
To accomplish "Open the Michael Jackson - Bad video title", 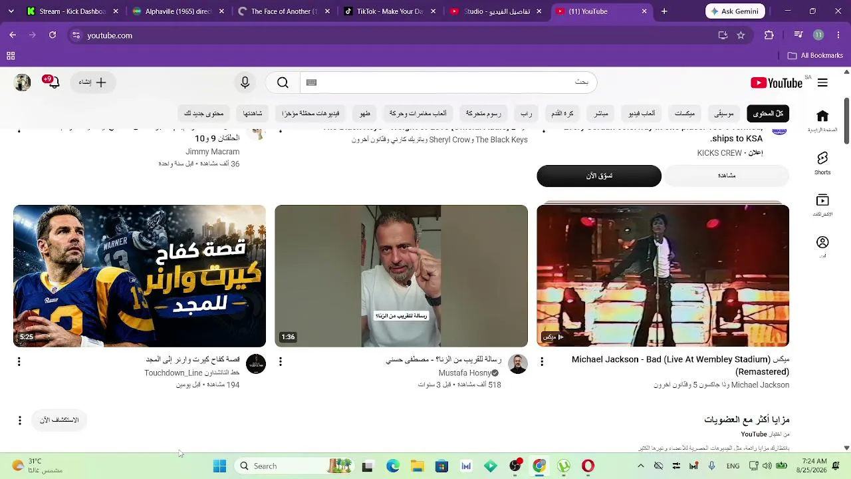I will click(x=681, y=365).
